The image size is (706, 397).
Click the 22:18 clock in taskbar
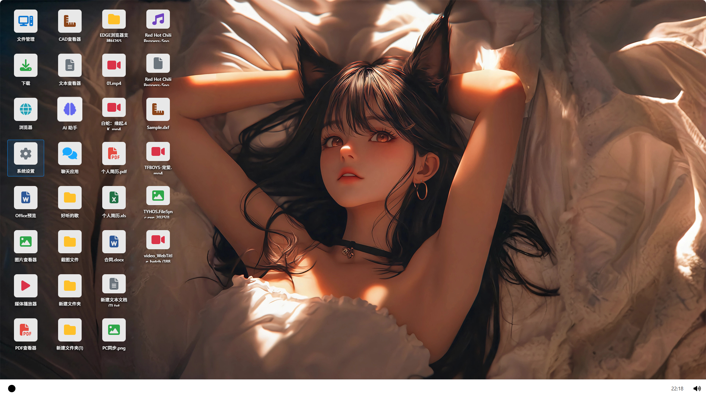click(677, 389)
